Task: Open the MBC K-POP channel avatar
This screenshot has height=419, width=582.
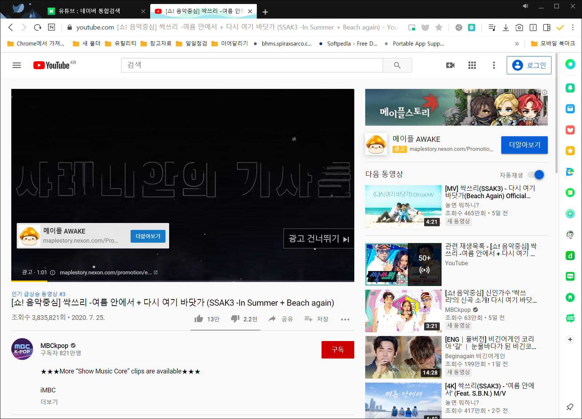Action: 23,349
